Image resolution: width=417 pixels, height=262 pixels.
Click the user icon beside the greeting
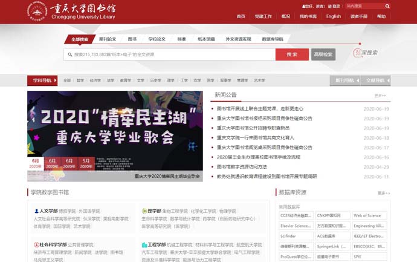pos(304,6)
